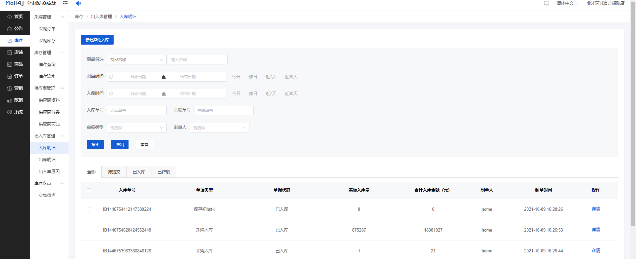Image resolution: width=636 pixels, height=259 pixels.
Task: Switch to the 已入库 tab
Action: (139, 172)
